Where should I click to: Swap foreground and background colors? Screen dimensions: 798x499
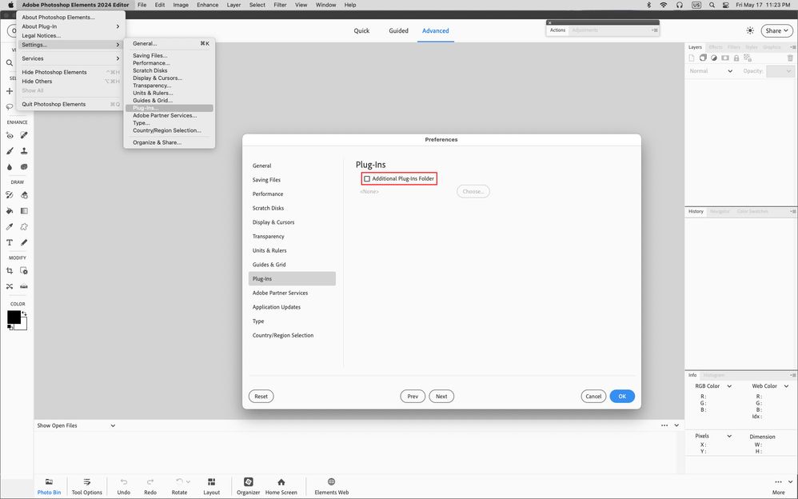tap(25, 313)
